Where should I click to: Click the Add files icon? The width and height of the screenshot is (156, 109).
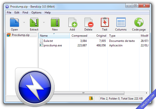[x=73, y=22]
